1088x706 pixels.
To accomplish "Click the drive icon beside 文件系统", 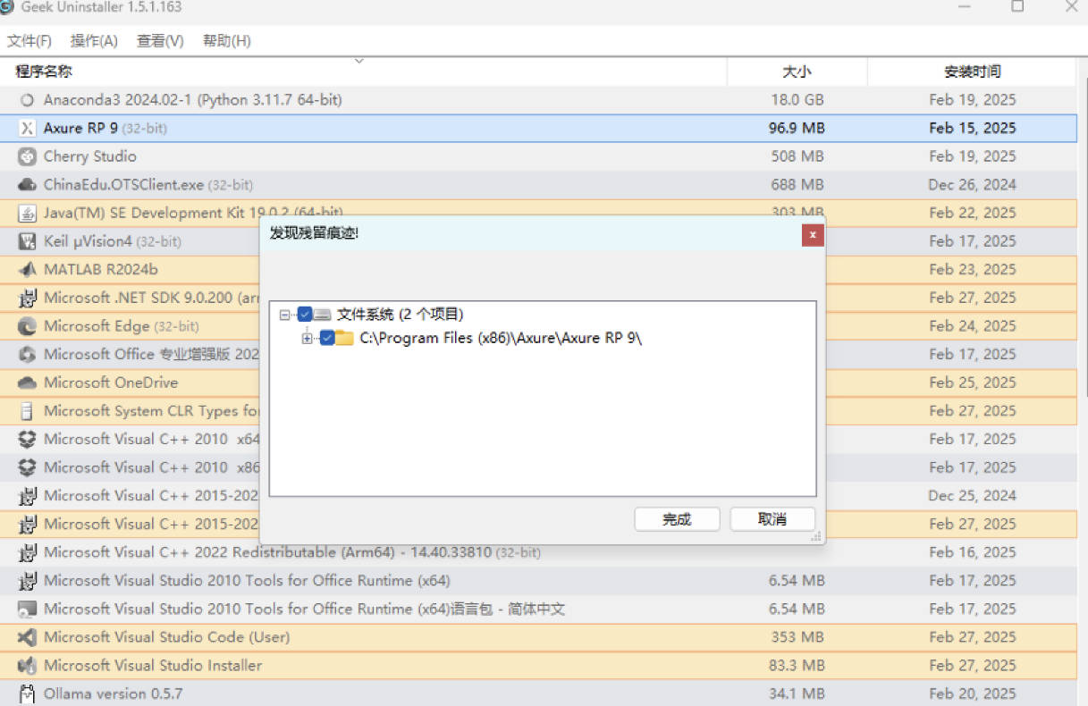I will point(323,315).
